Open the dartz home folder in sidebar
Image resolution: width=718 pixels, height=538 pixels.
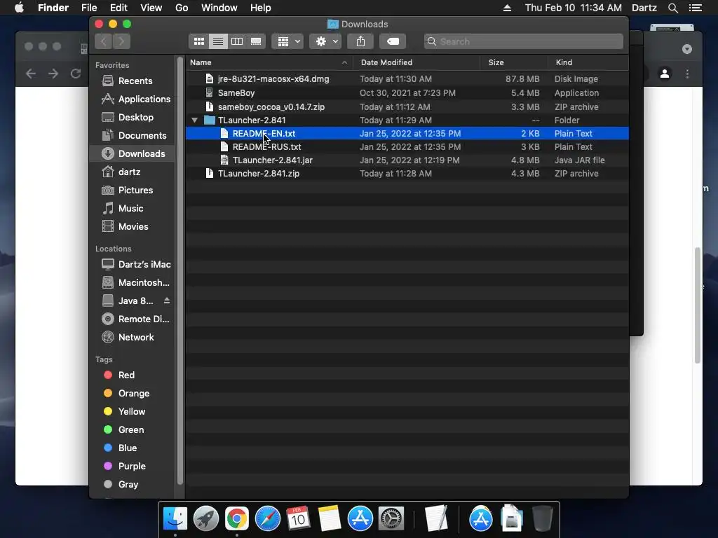pos(121,172)
